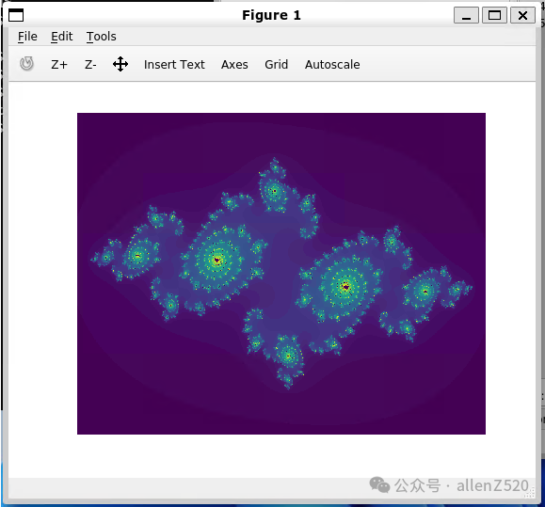Screen dimensions: 545x507
Task: Activate the Z- zoom out tool
Action: 90,65
